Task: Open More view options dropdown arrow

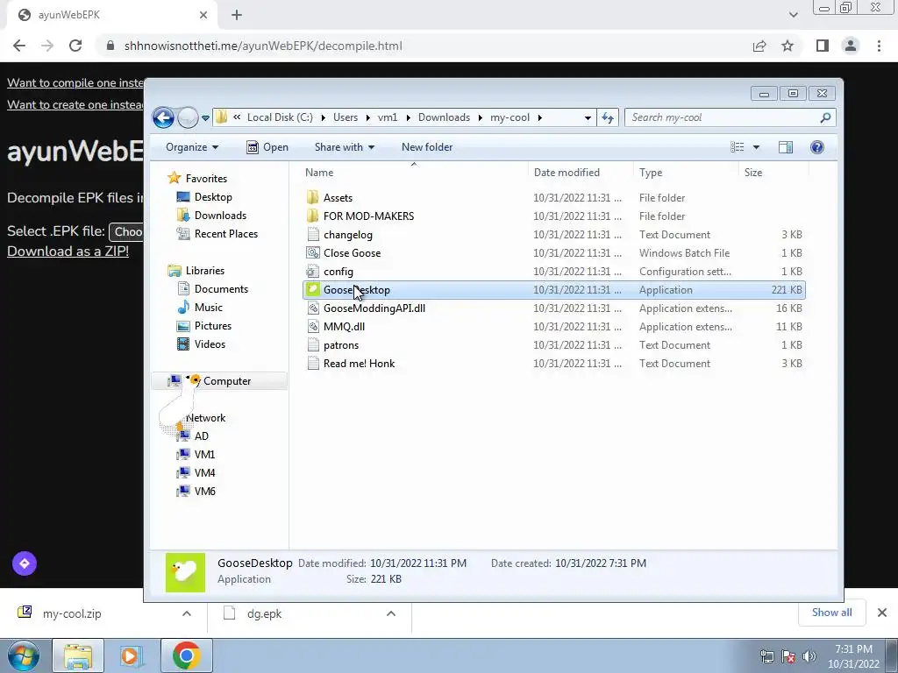Action: tap(756, 147)
